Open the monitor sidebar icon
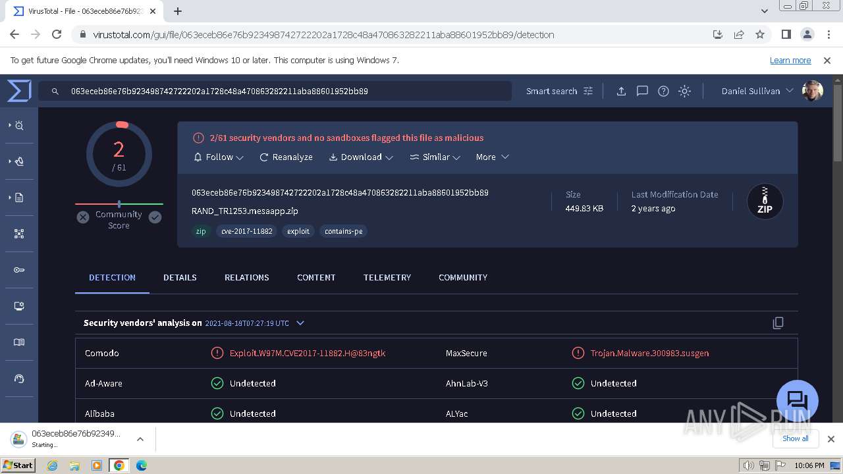Image resolution: width=843 pixels, height=474 pixels. [x=19, y=306]
